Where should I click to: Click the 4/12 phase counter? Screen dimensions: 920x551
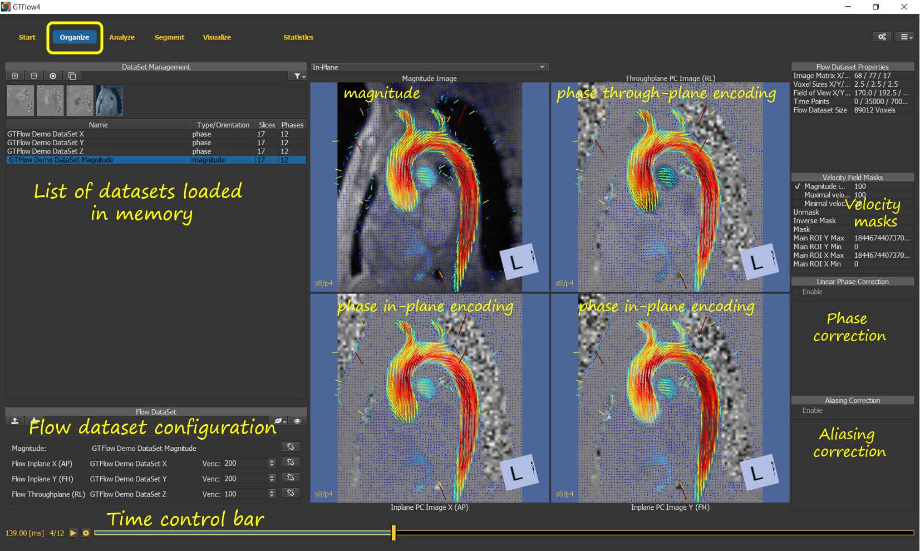57,533
